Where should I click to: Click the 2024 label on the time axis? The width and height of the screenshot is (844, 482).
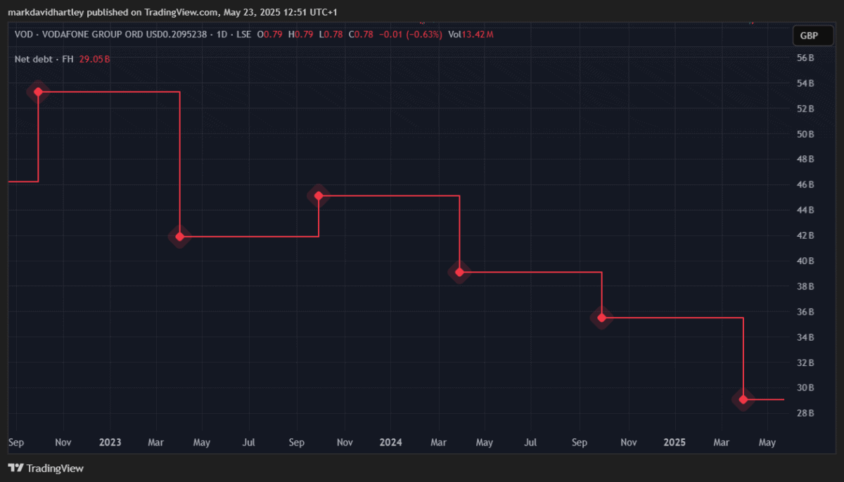[390, 443]
